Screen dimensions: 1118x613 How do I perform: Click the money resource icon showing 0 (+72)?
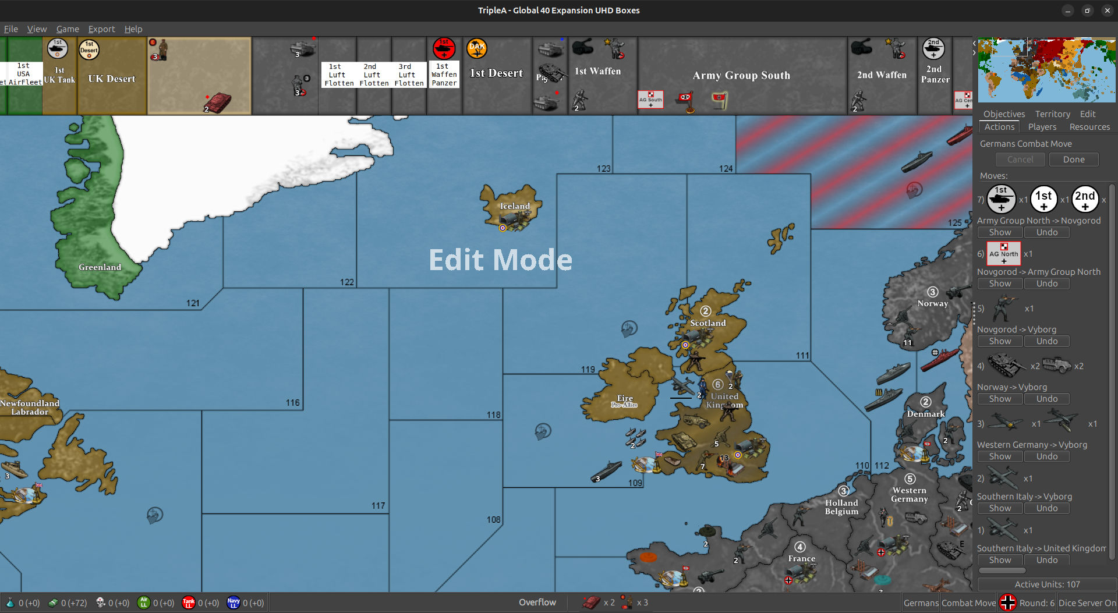[x=52, y=603]
